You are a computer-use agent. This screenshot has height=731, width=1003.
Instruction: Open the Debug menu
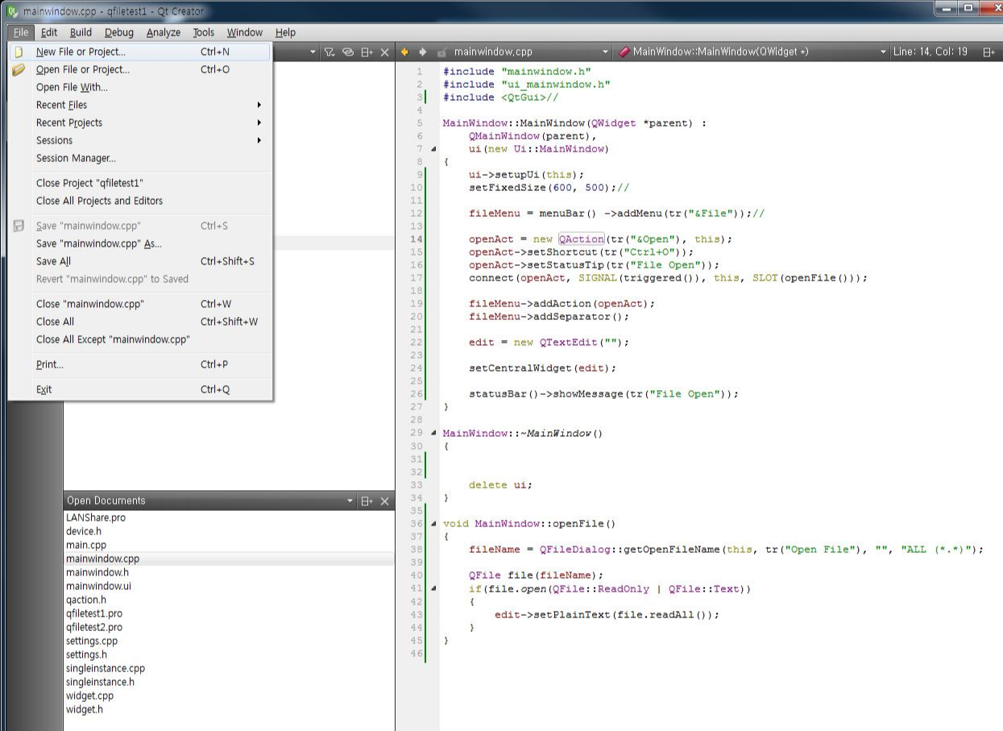tap(118, 32)
